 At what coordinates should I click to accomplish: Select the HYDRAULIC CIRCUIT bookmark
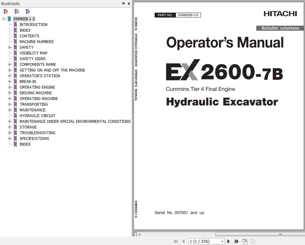coord(37,116)
